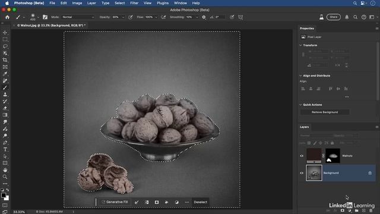Select the Eyedropper tool
This screenshot has height=214, width=380.
pos(5,74)
